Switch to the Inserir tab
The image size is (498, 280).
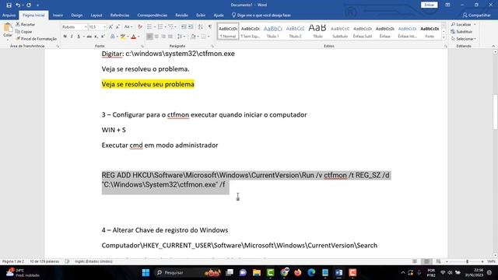click(58, 16)
